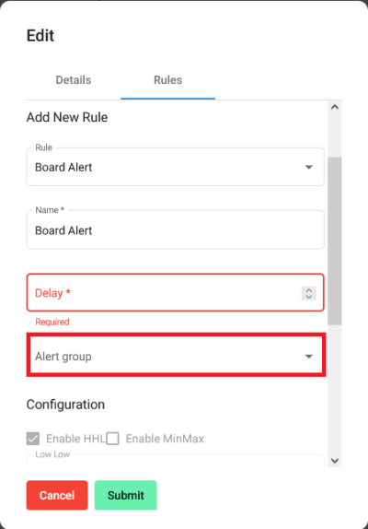Select the Rules tab
Viewport: 368px width, 529px height.
click(167, 80)
